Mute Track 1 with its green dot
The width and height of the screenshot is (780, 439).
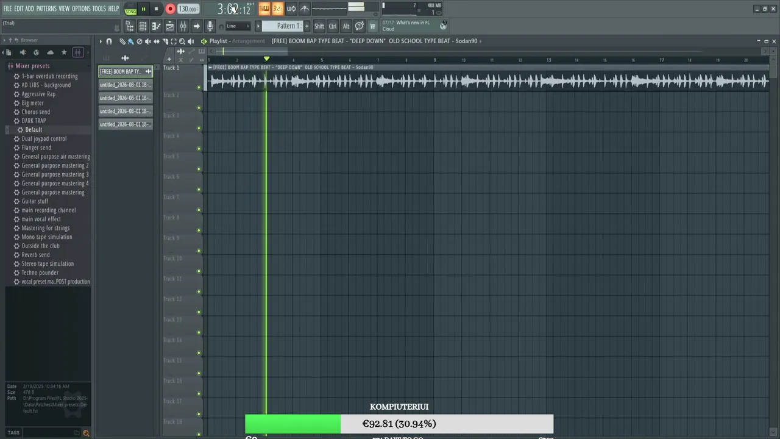[199, 87]
